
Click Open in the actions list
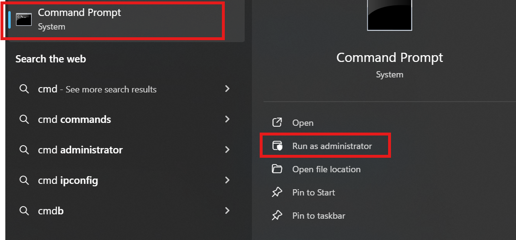(x=303, y=123)
